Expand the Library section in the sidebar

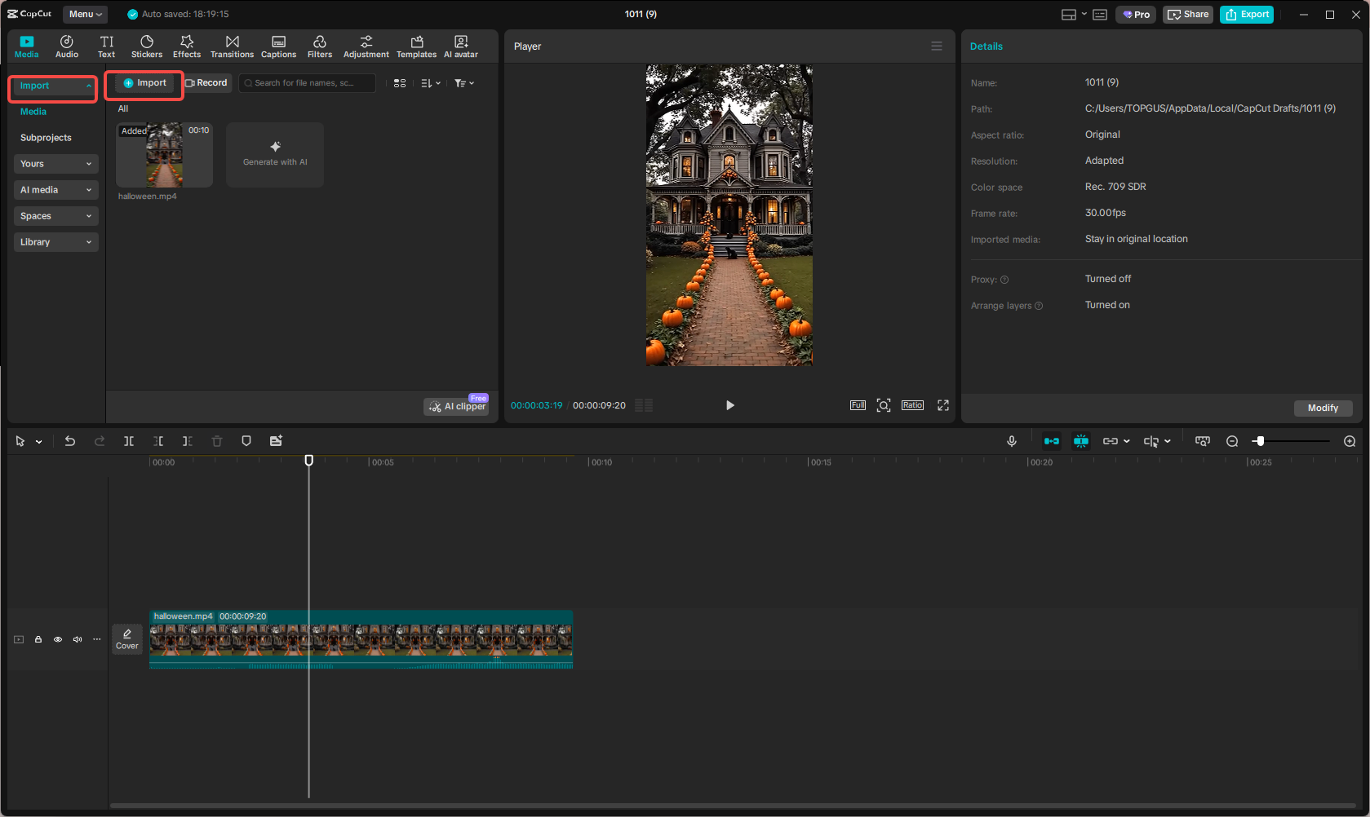[55, 242]
